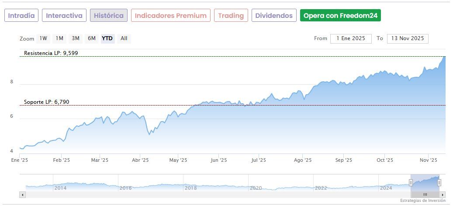
Task: Click the navigator right range handle
Action: (439, 182)
